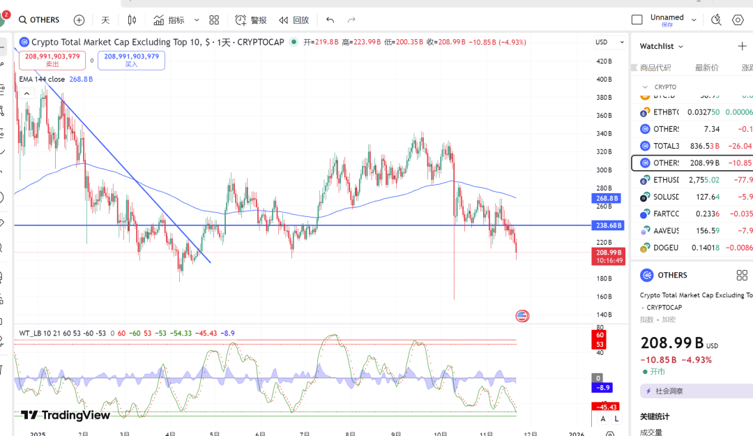The width and height of the screenshot is (753, 436).
Task: Click the add symbol plus icon beside OTHERS
Action: pos(79,20)
